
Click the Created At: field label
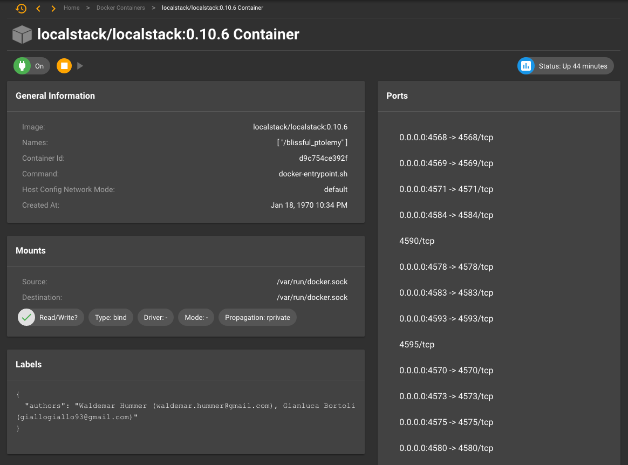(41, 205)
